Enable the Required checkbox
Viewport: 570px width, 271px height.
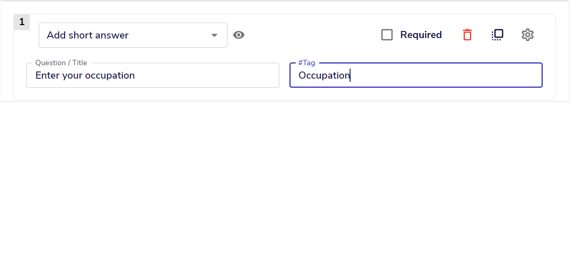point(387,35)
